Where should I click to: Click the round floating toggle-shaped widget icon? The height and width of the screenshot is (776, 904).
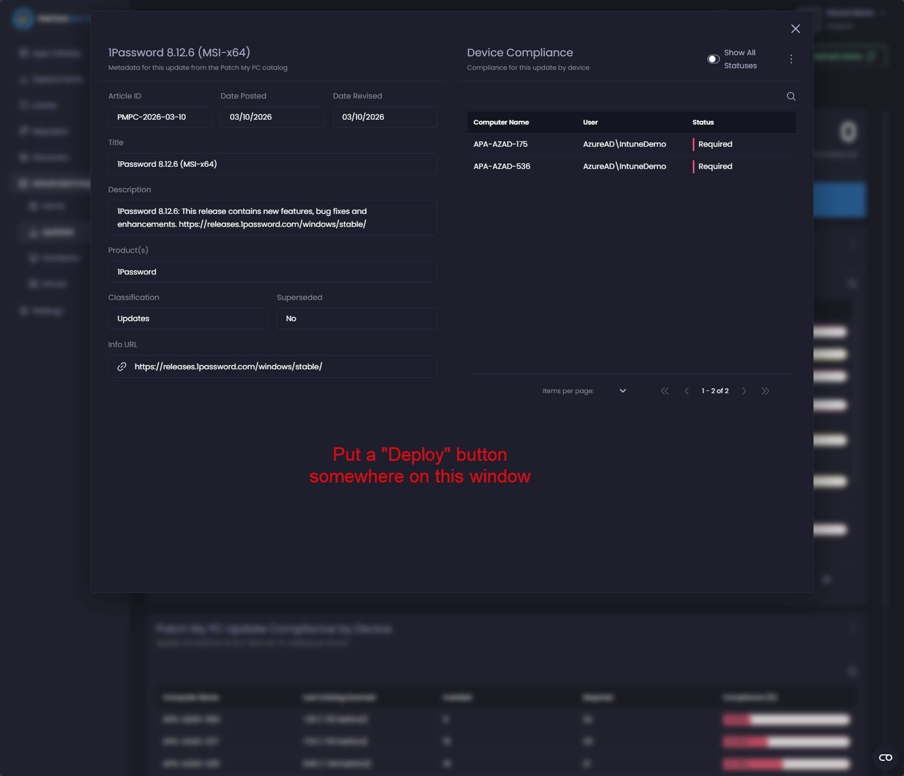click(885, 758)
